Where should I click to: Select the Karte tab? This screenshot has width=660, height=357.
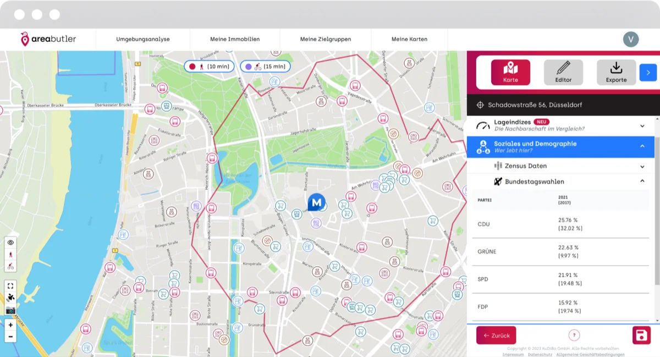point(510,72)
